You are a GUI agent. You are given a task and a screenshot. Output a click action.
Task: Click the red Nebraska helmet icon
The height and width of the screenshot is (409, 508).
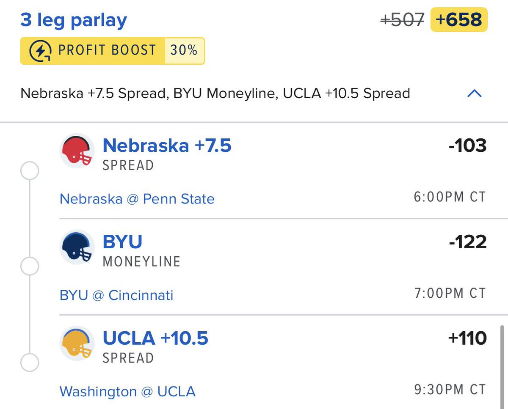click(x=77, y=151)
